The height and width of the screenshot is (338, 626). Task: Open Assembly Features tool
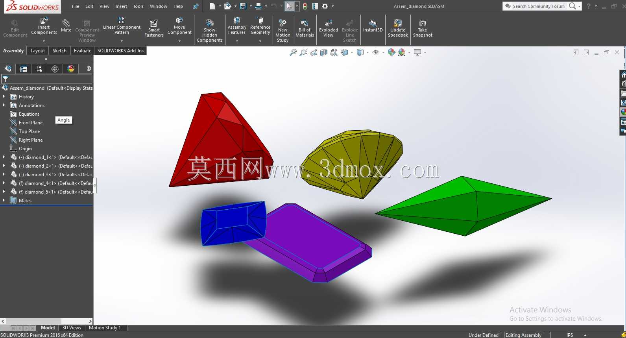(237, 26)
